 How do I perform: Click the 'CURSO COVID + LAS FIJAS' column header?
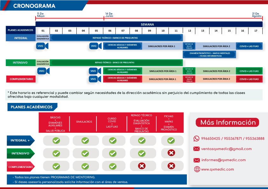point(112,123)
